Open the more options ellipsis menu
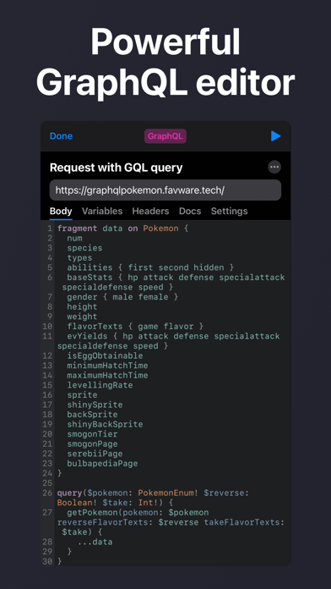The width and height of the screenshot is (331, 589). click(x=274, y=168)
